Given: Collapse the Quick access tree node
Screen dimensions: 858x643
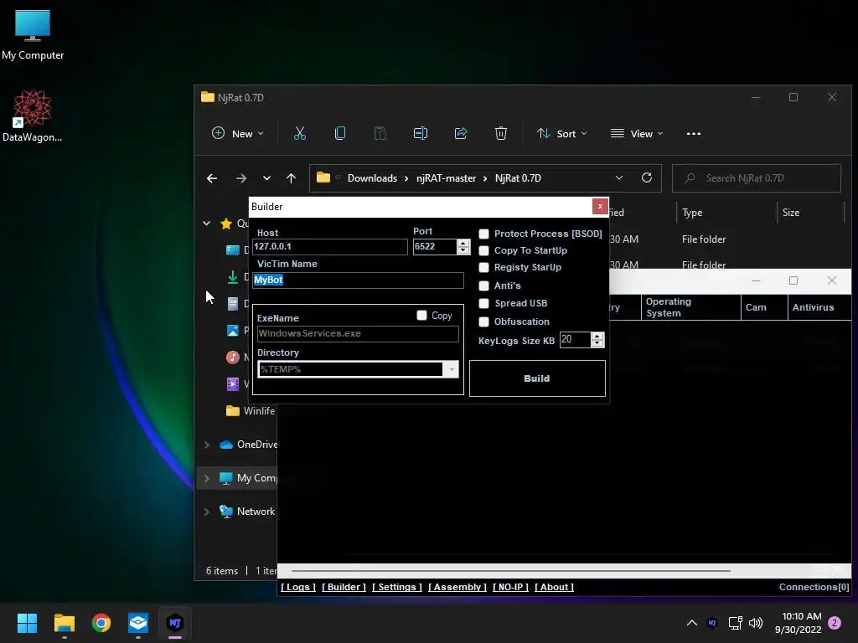Looking at the screenshot, I should click(206, 223).
